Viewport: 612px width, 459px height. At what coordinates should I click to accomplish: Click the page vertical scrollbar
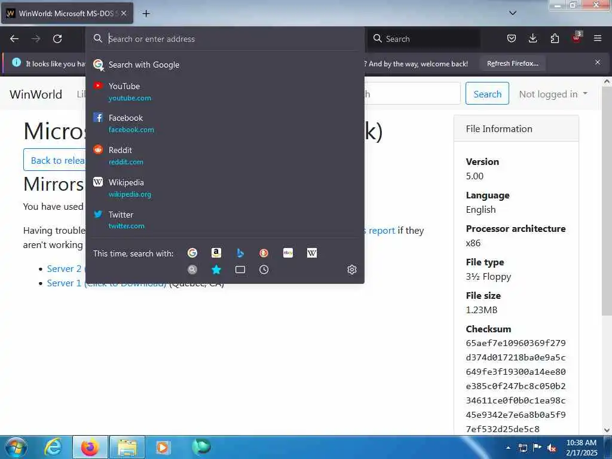click(607, 201)
